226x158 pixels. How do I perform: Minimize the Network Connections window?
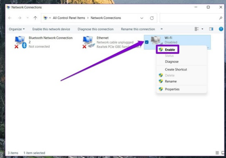[x=196, y=7]
